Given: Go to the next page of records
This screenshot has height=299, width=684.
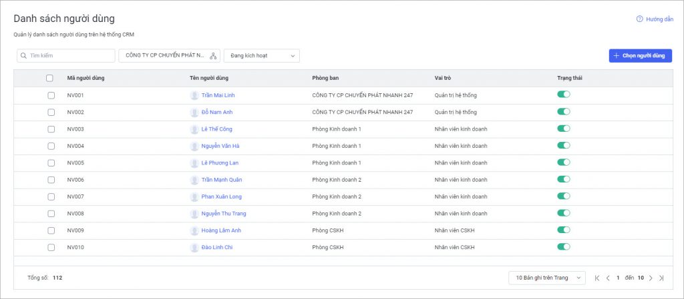Looking at the screenshot, I should tap(651, 278).
